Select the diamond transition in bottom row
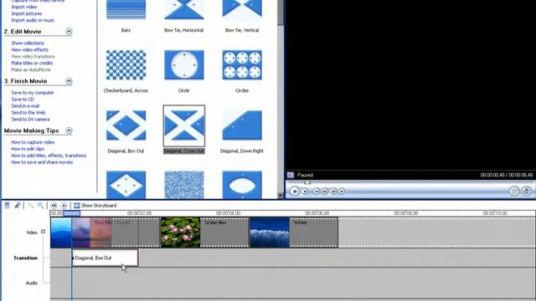The width and height of the screenshot is (536, 301). coord(126,185)
